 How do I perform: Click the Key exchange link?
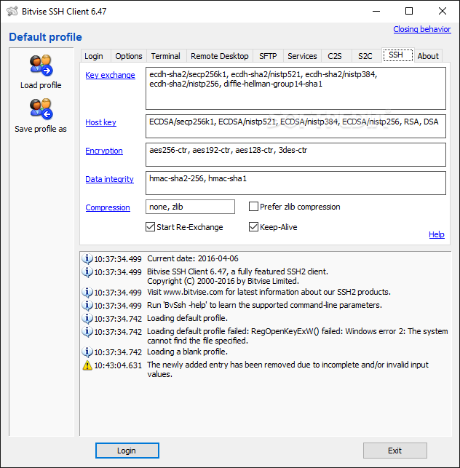(110, 75)
